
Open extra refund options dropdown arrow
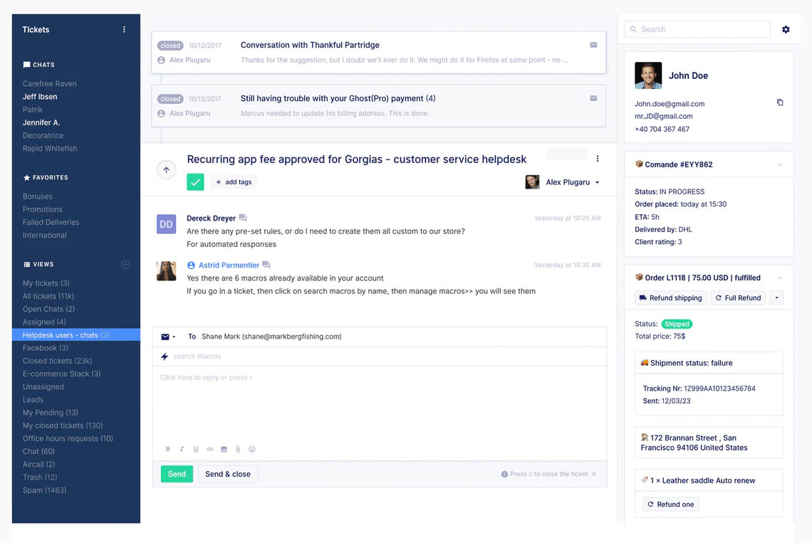[x=776, y=297]
